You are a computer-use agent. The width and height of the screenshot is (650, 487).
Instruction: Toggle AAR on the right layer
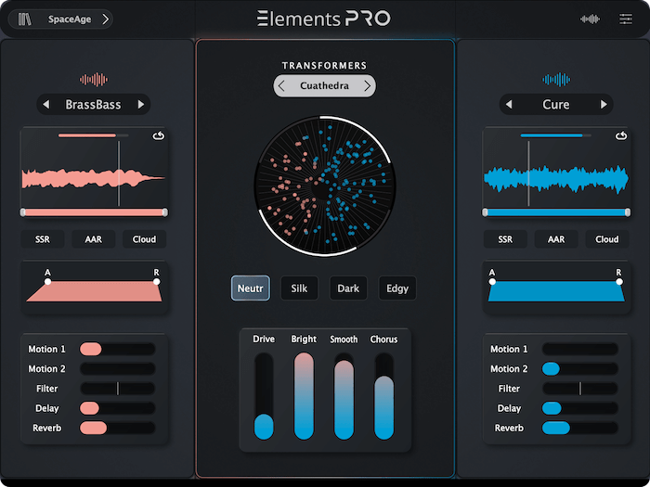click(556, 239)
